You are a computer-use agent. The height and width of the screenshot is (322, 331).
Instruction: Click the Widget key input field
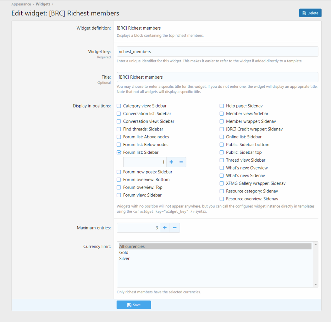point(217,52)
